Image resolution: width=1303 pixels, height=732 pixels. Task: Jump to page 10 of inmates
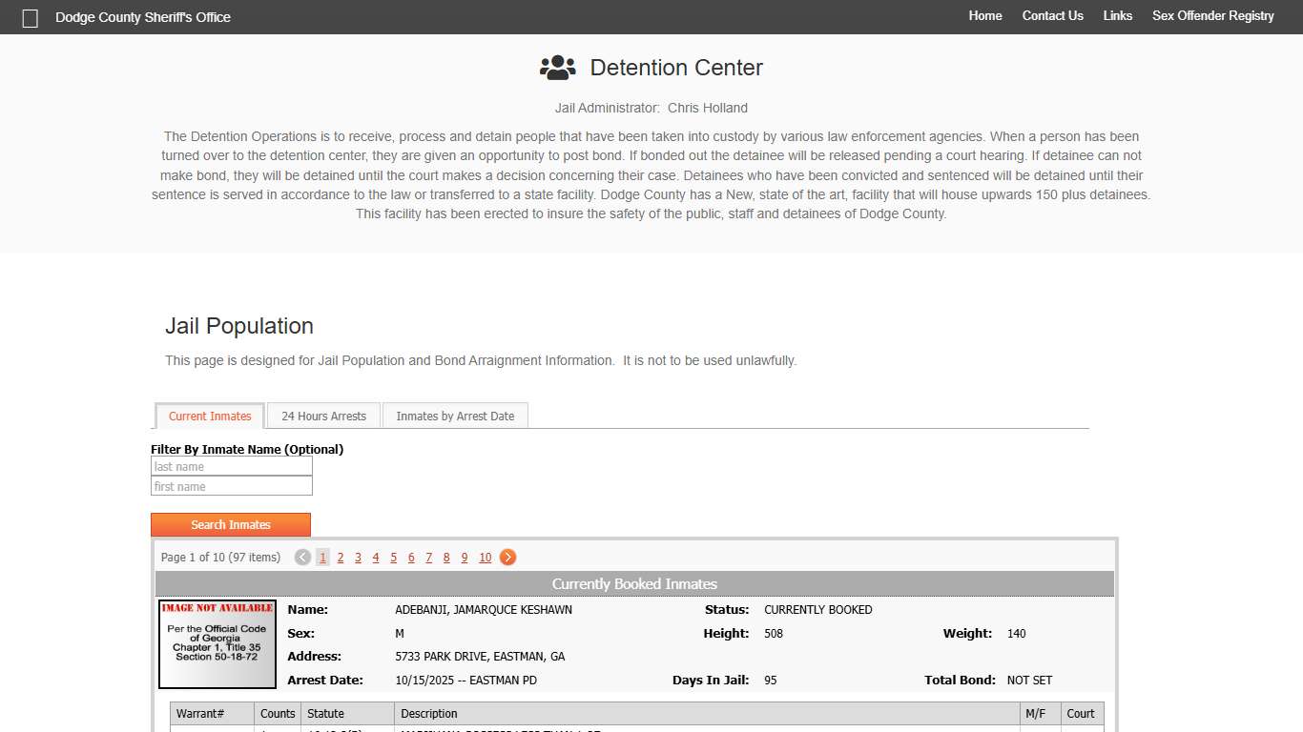[485, 558]
